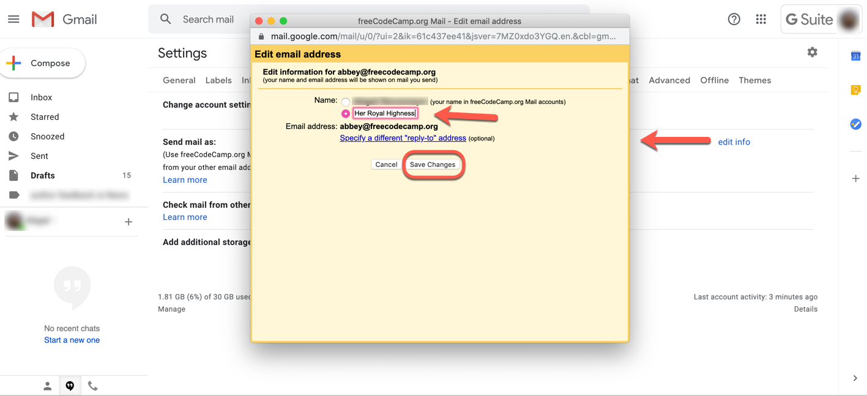Image resolution: width=867 pixels, height=396 pixels.
Task: Click the lock icon in popup address bar
Action: [x=261, y=37]
